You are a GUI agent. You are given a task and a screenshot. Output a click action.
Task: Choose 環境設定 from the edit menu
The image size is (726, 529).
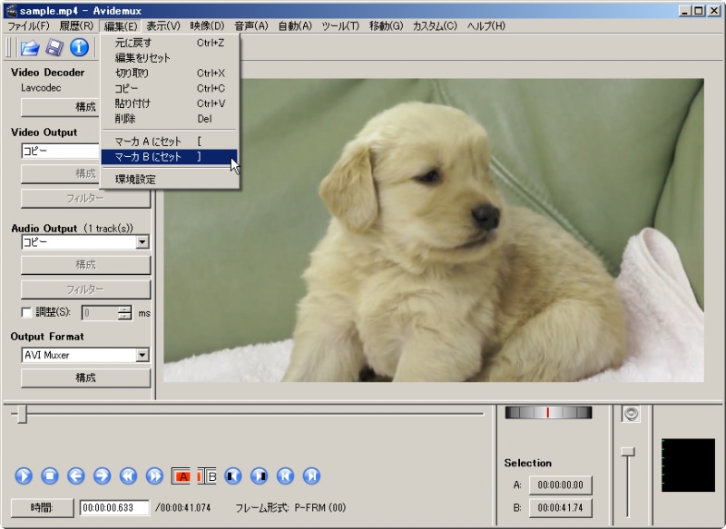pyautogui.click(x=135, y=180)
